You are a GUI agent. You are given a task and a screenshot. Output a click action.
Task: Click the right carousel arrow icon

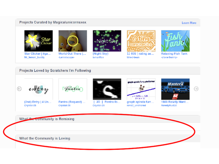pyautogui.click(x=196, y=89)
